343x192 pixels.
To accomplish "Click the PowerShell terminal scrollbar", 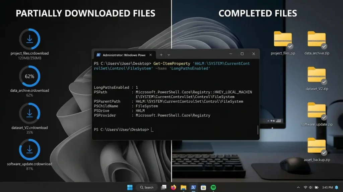I will coord(258,130).
